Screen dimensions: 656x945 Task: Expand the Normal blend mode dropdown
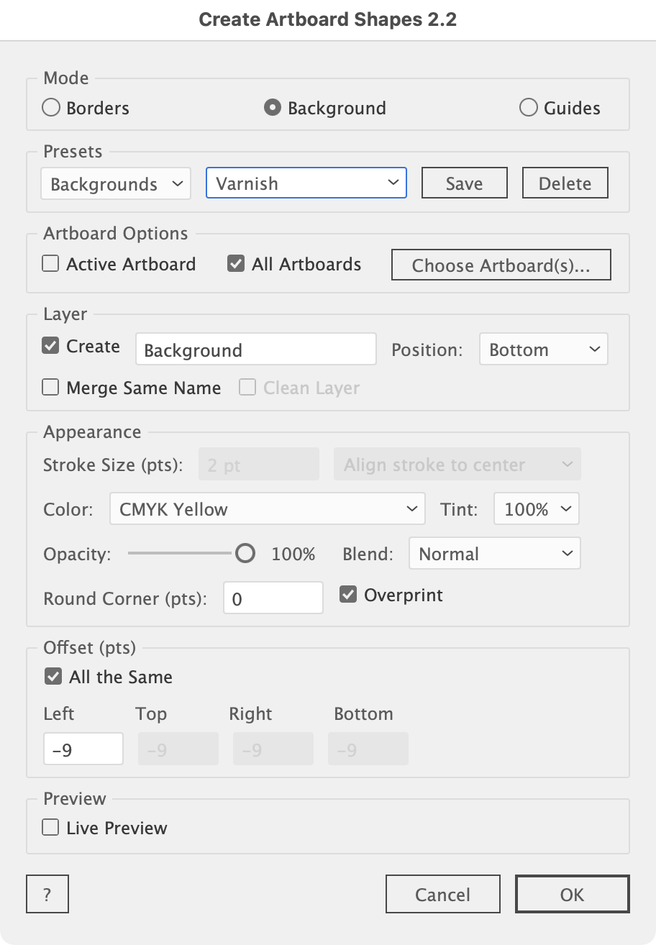coord(495,554)
